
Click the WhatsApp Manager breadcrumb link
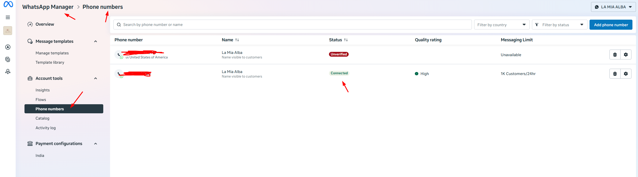point(48,7)
